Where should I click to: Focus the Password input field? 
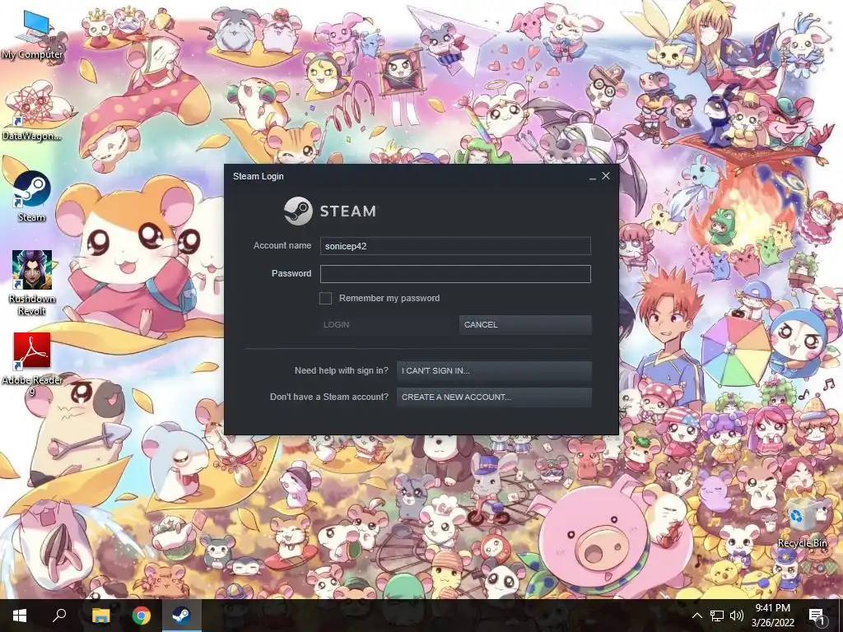(455, 274)
